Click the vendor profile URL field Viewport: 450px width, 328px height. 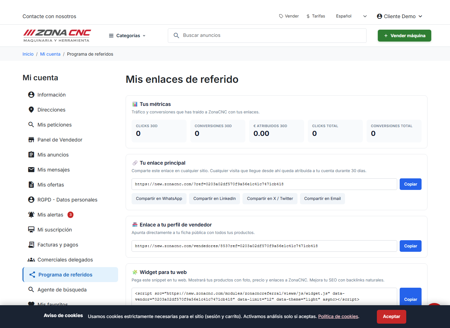[264, 246]
